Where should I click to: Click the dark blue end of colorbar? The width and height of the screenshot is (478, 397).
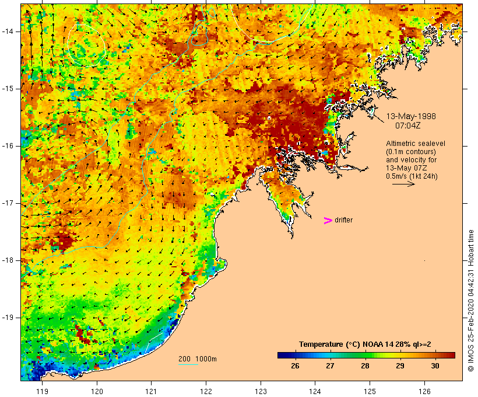pos(282,355)
